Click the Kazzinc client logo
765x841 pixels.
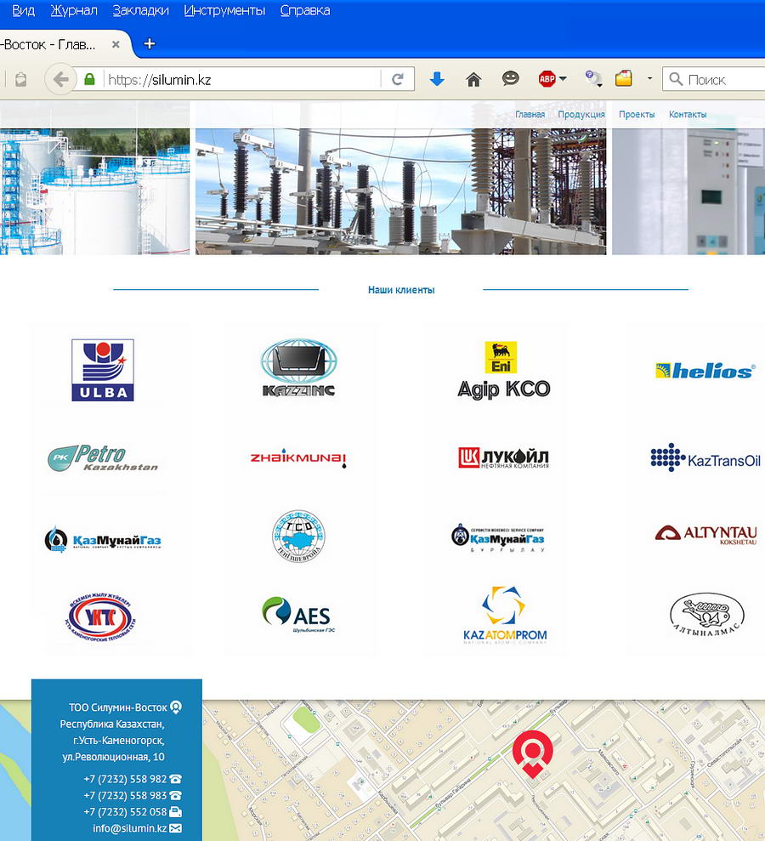coord(298,368)
